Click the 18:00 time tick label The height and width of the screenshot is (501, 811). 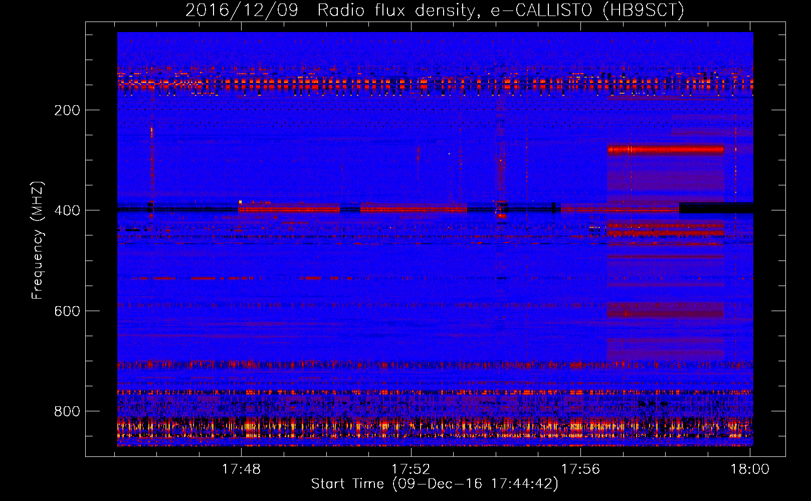pyautogui.click(x=750, y=469)
